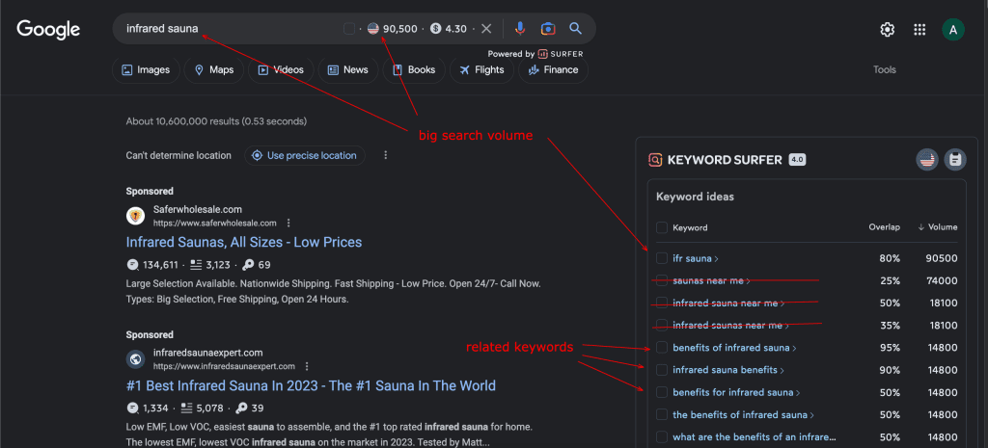This screenshot has width=988, height=448.
Task: Check the 'infrared saunas near me' box
Action: tap(662, 326)
